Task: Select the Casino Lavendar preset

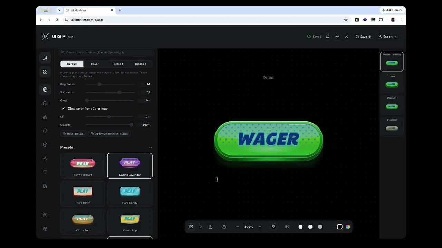Action: click(x=130, y=166)
